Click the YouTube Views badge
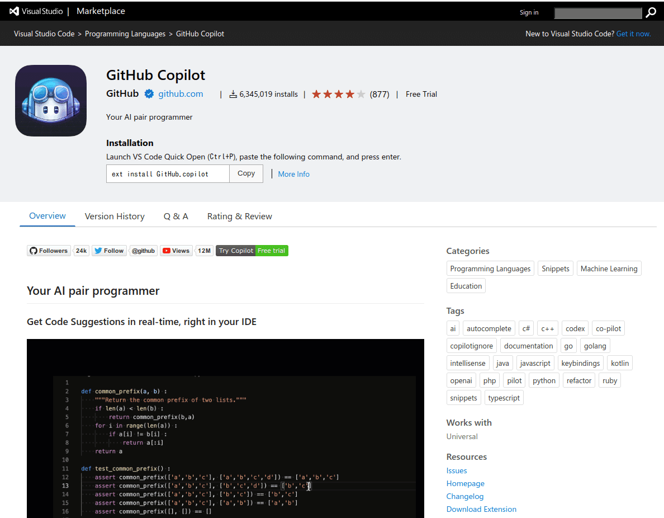The image size is (664, 518). pyautogui.click(x=176, y=251)
